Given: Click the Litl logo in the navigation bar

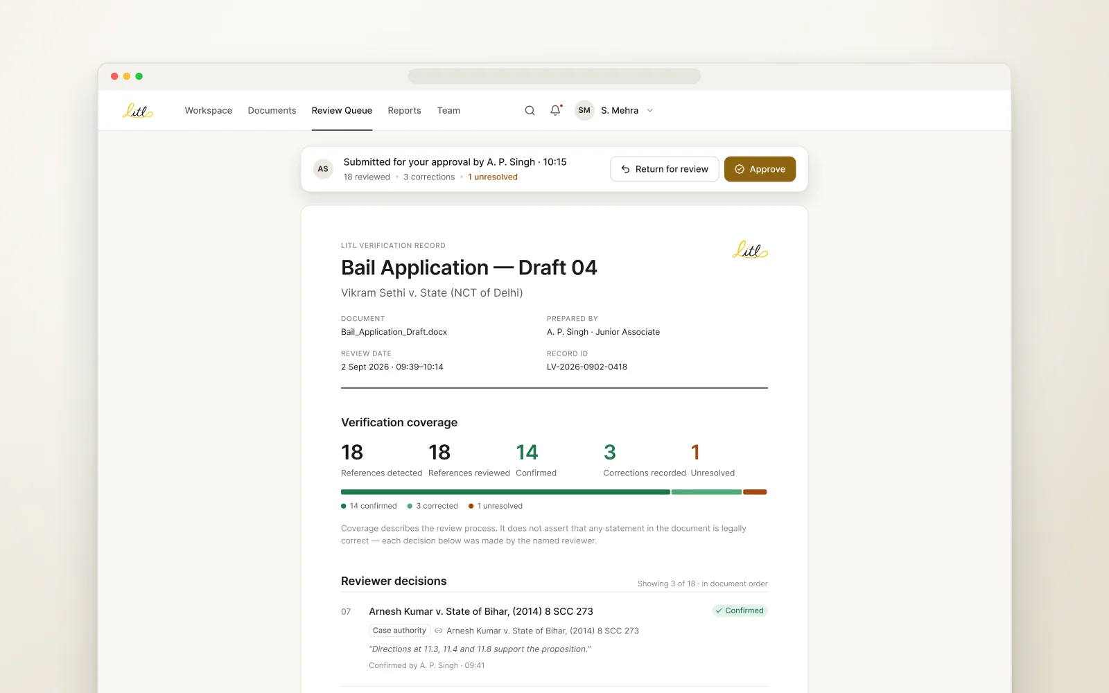Looking at the screenshot, I should tap(137, 111).
